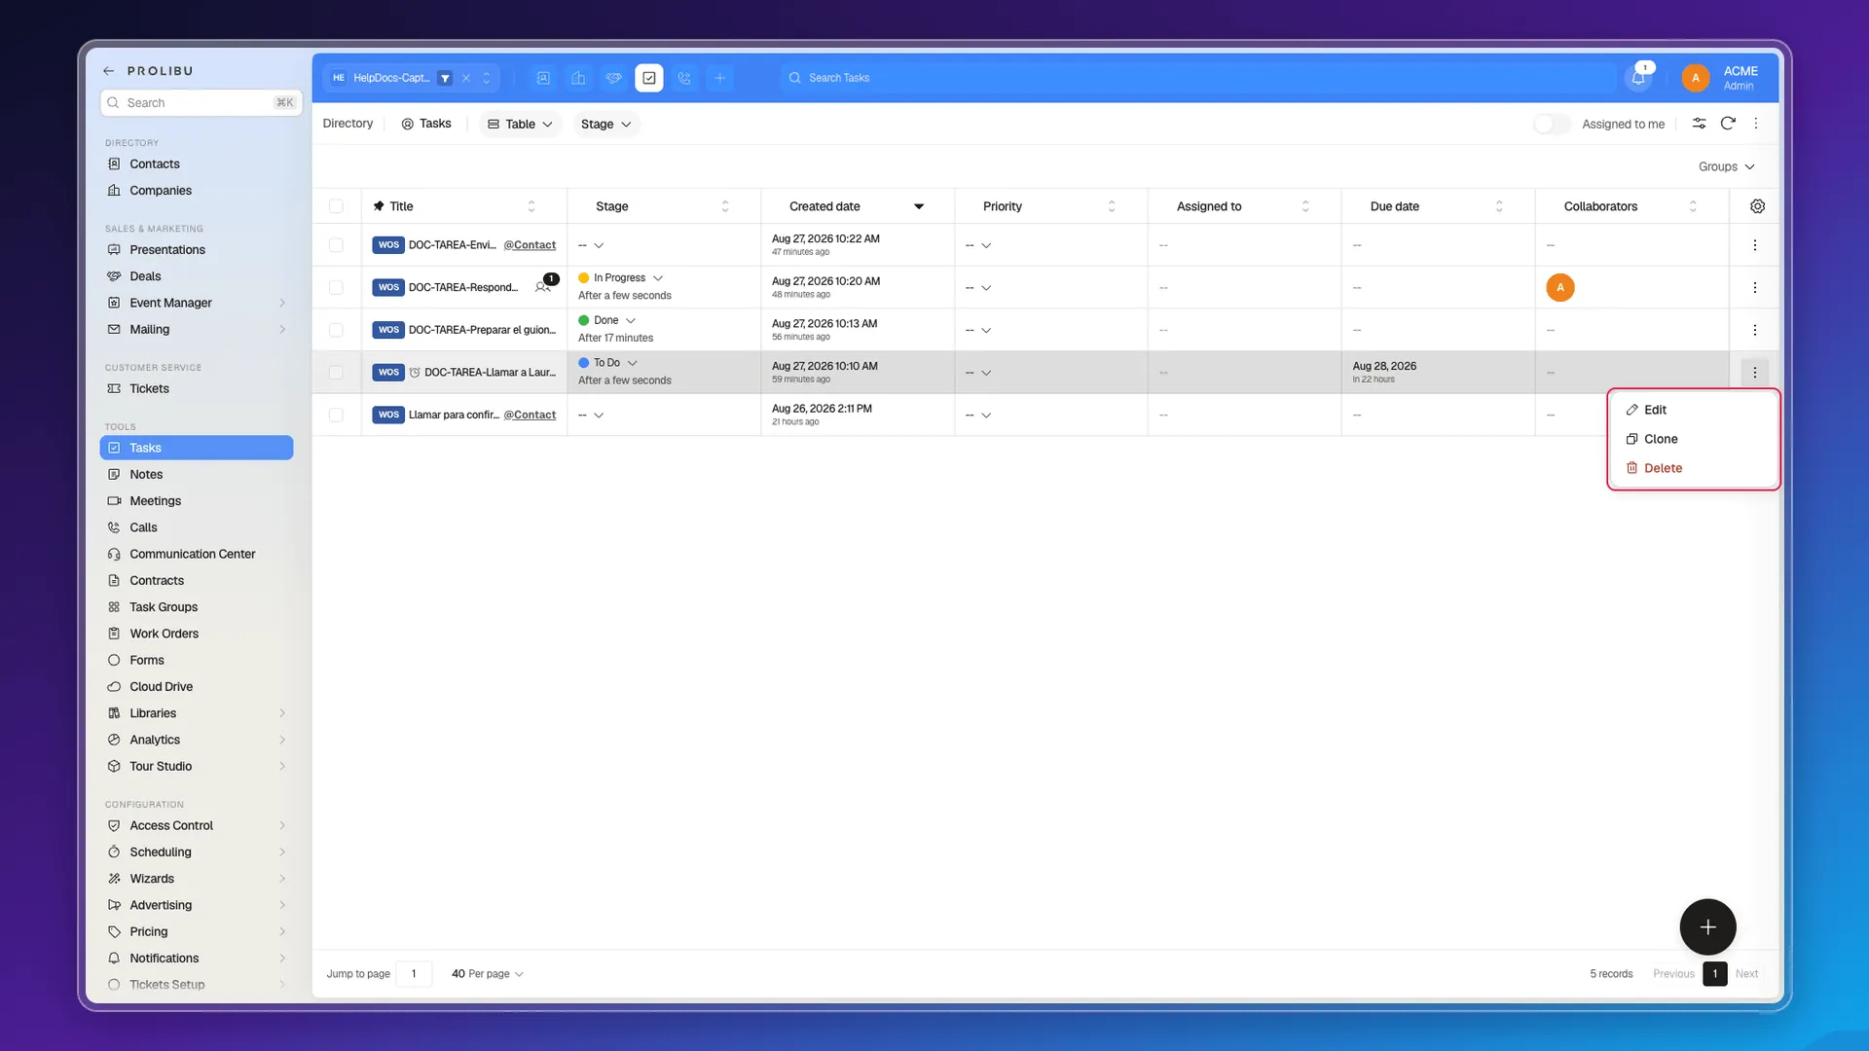Check the DOC-TAREA-Preparar el guion row checkbox
This screenshot has width=1869, height=1051.
(x=336, y=330)
